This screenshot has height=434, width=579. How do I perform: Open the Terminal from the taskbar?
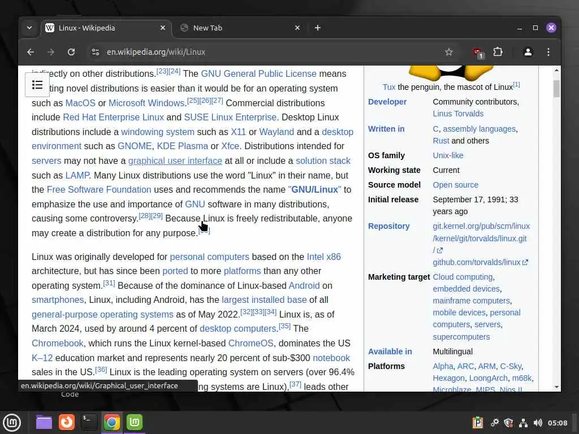tap(89, 422)
